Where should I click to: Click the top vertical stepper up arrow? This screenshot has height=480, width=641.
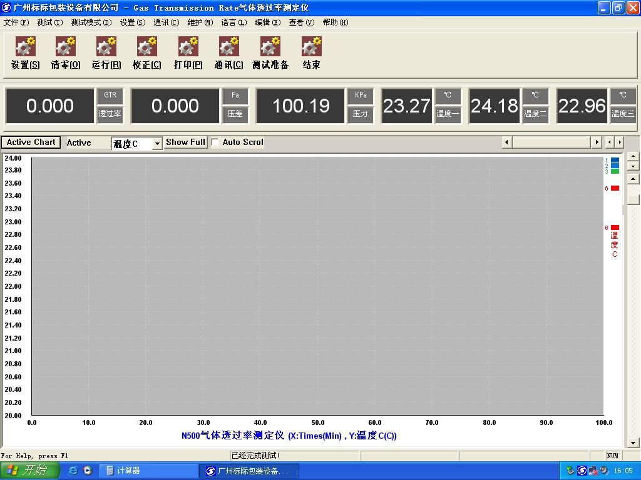(633, 156)
